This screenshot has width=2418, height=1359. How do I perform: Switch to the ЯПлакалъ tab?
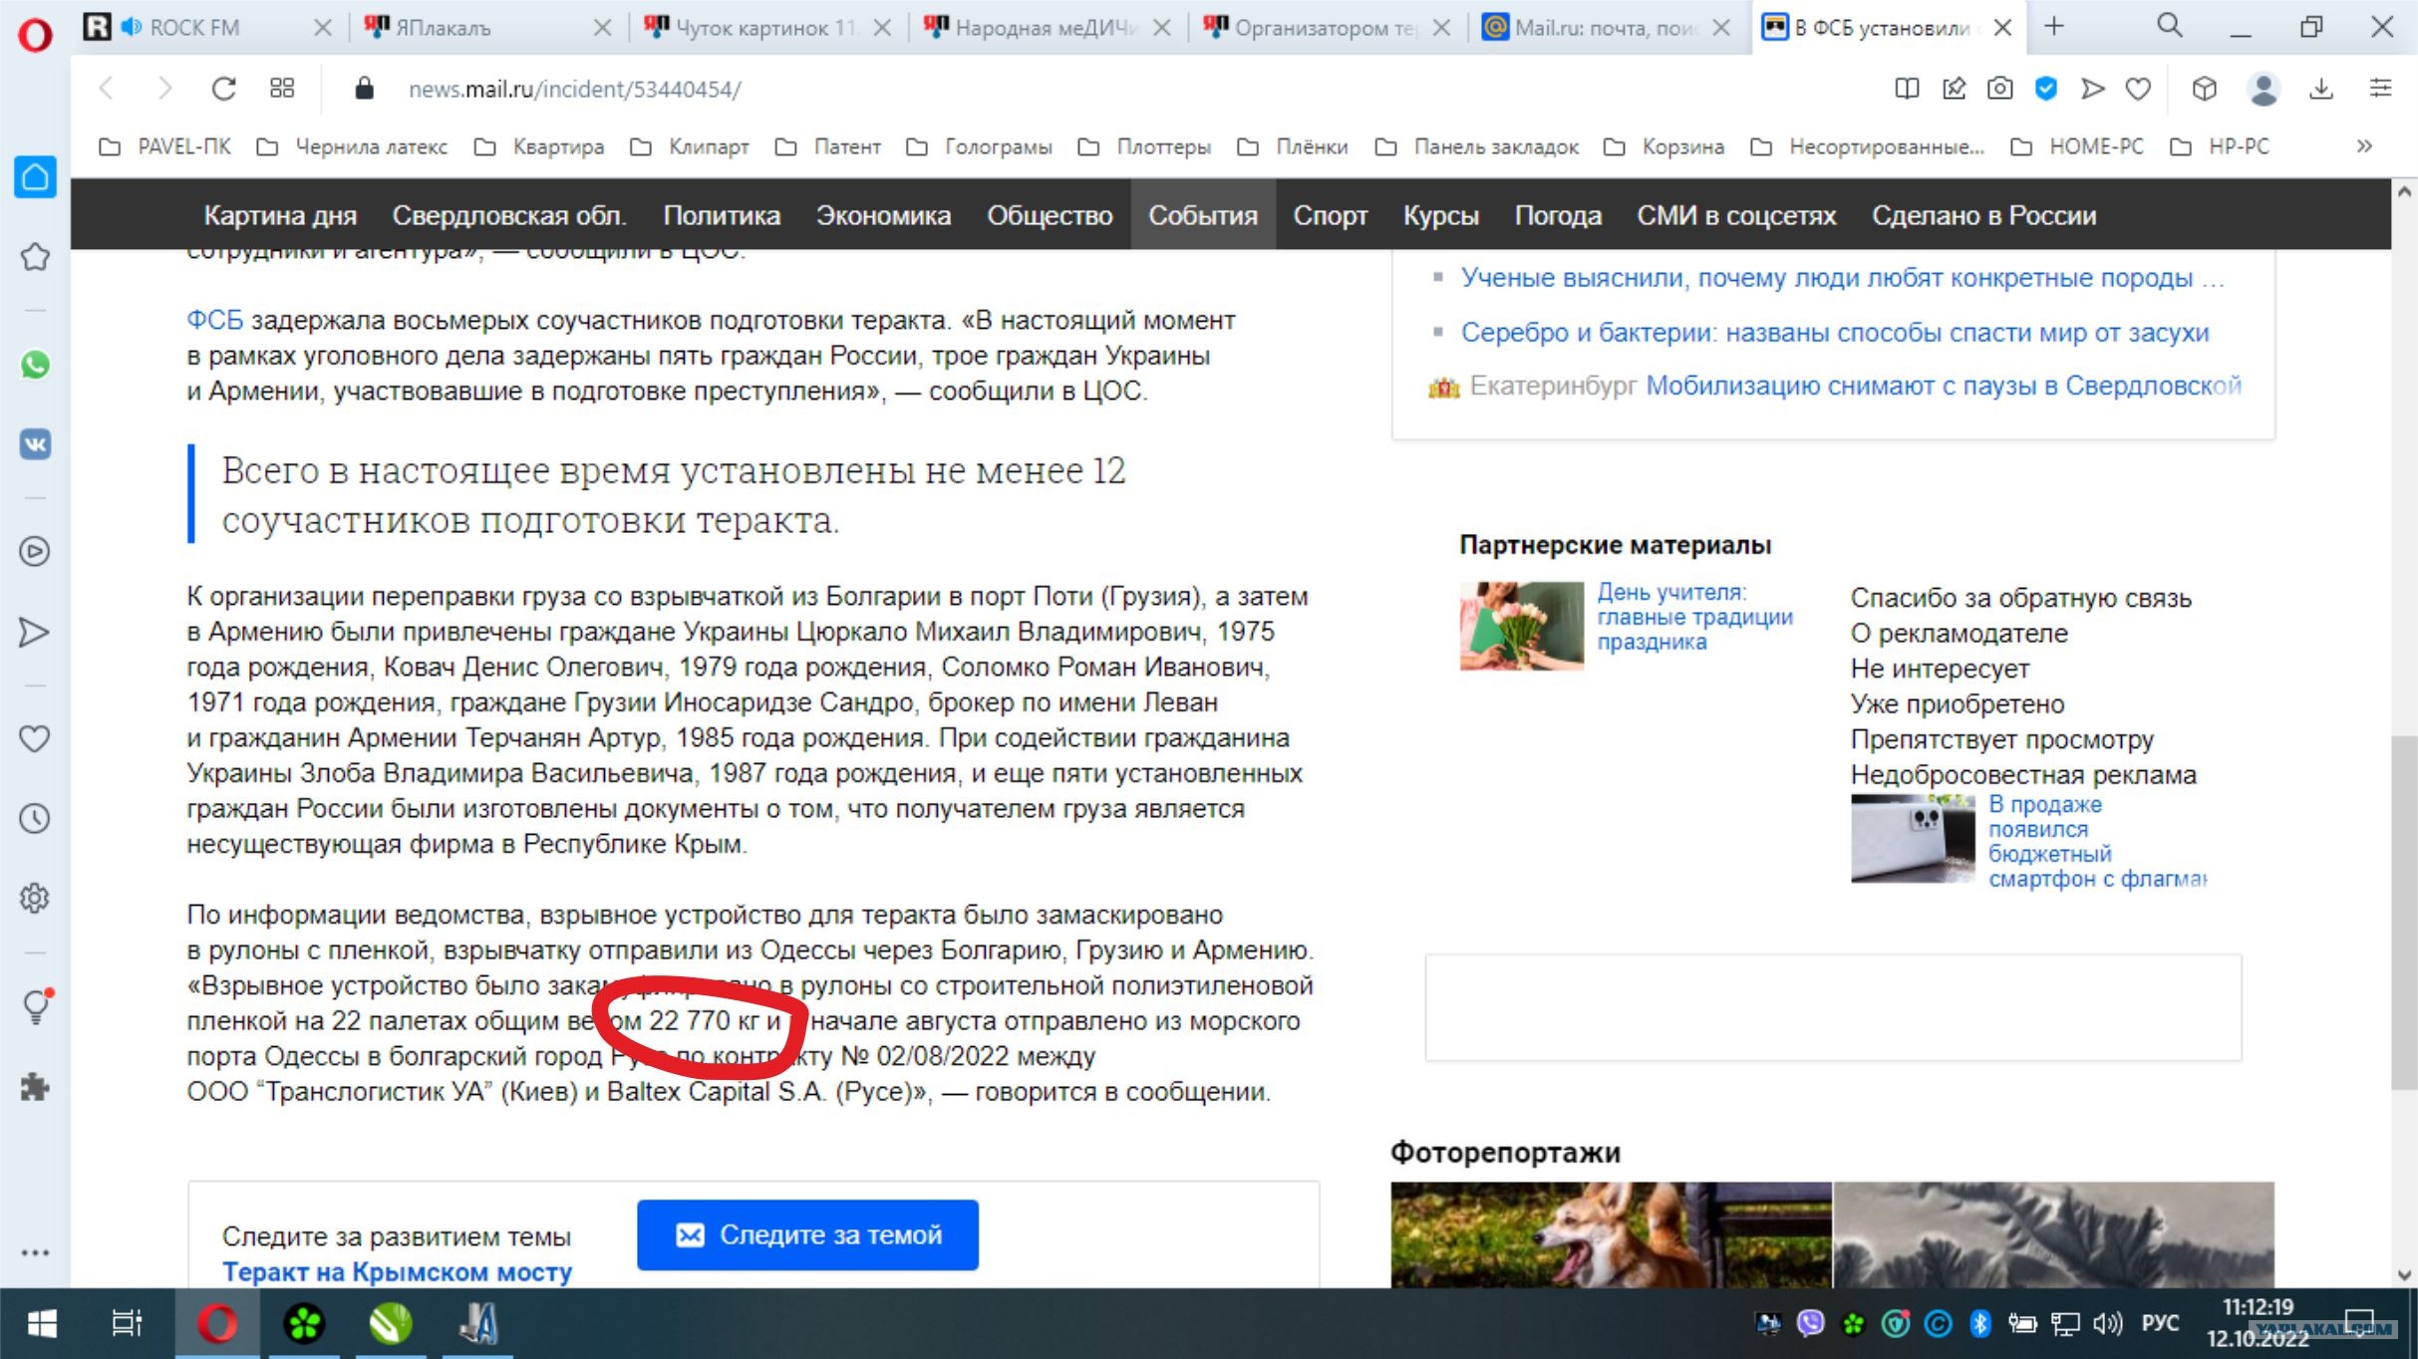pos(488,28)
